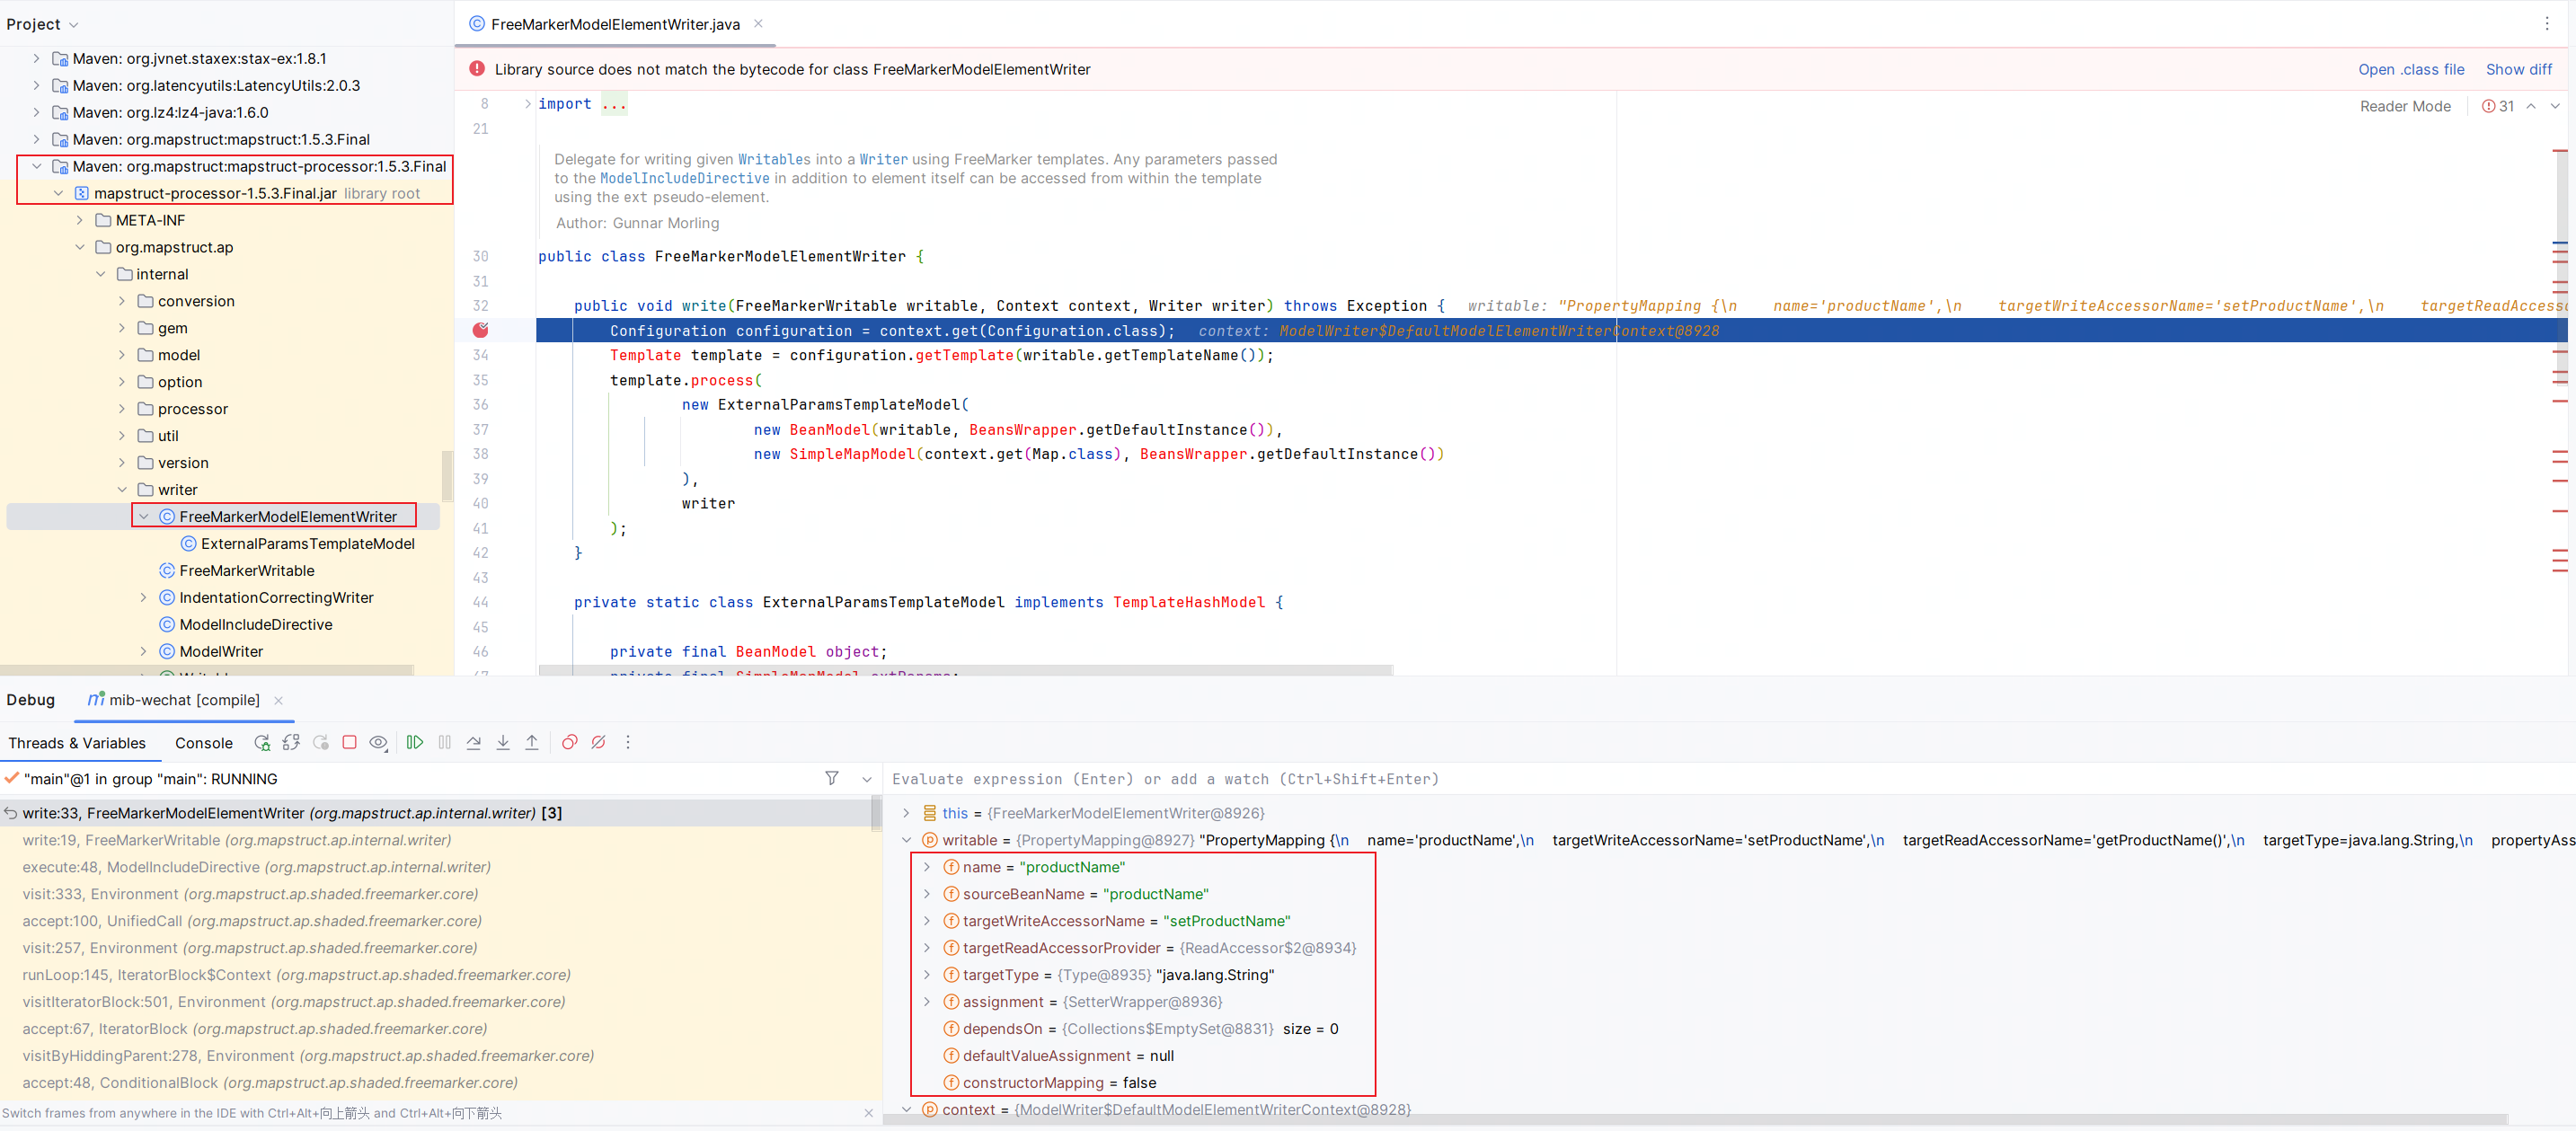The height and width of the screenshot is (1131, 2576).
Task: Click the Show diff link
Action: point(2518,69)
